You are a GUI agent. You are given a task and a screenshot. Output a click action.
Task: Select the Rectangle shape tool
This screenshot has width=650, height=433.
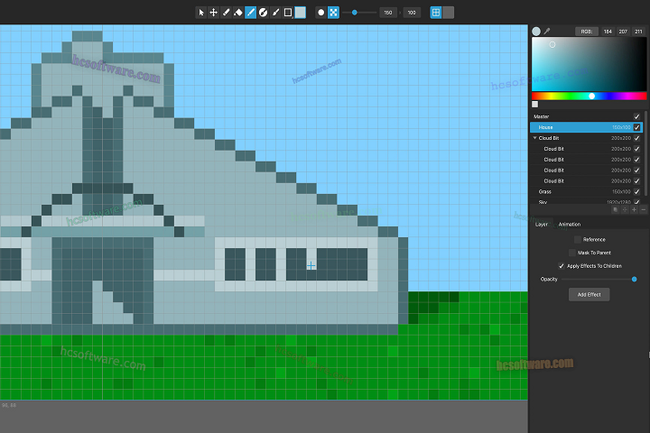coord(288,13)
